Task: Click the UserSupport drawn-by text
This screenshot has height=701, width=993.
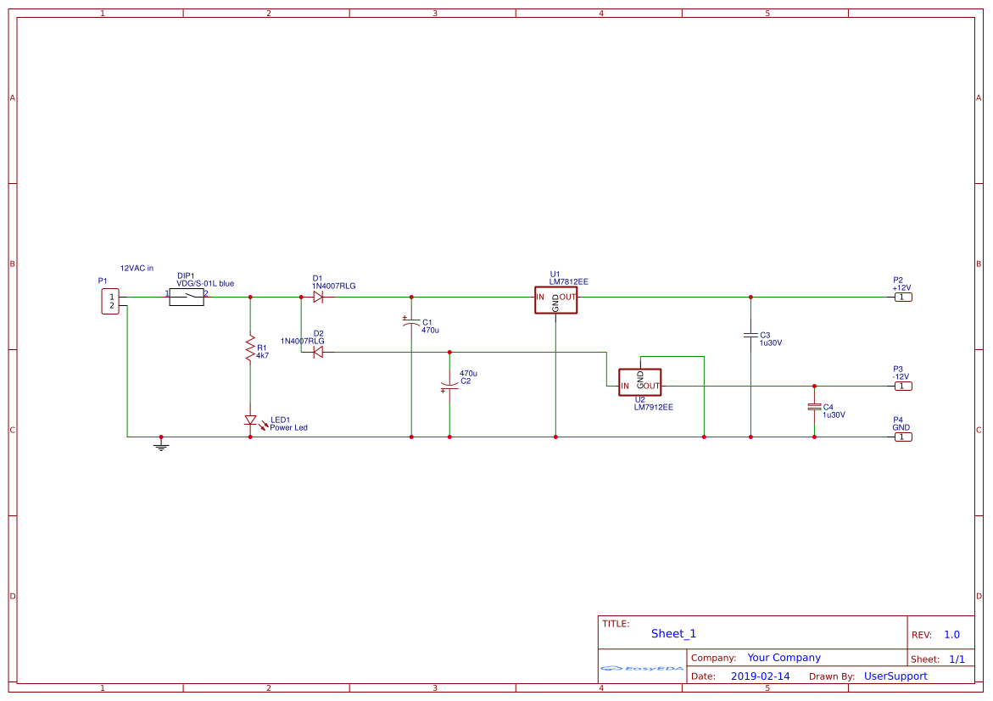Action: pyautogui.click(x=895, y=676)
